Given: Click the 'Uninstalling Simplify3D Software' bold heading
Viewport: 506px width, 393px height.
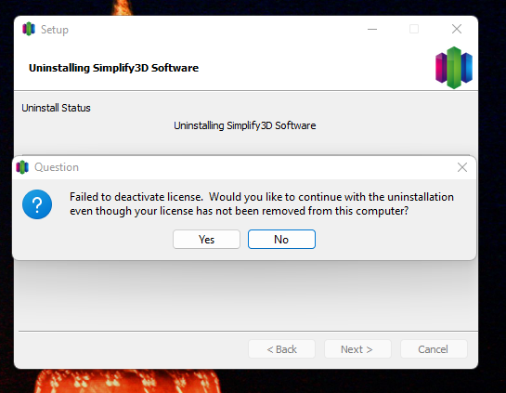Looking at the screenshot, I should coord(113,68).
